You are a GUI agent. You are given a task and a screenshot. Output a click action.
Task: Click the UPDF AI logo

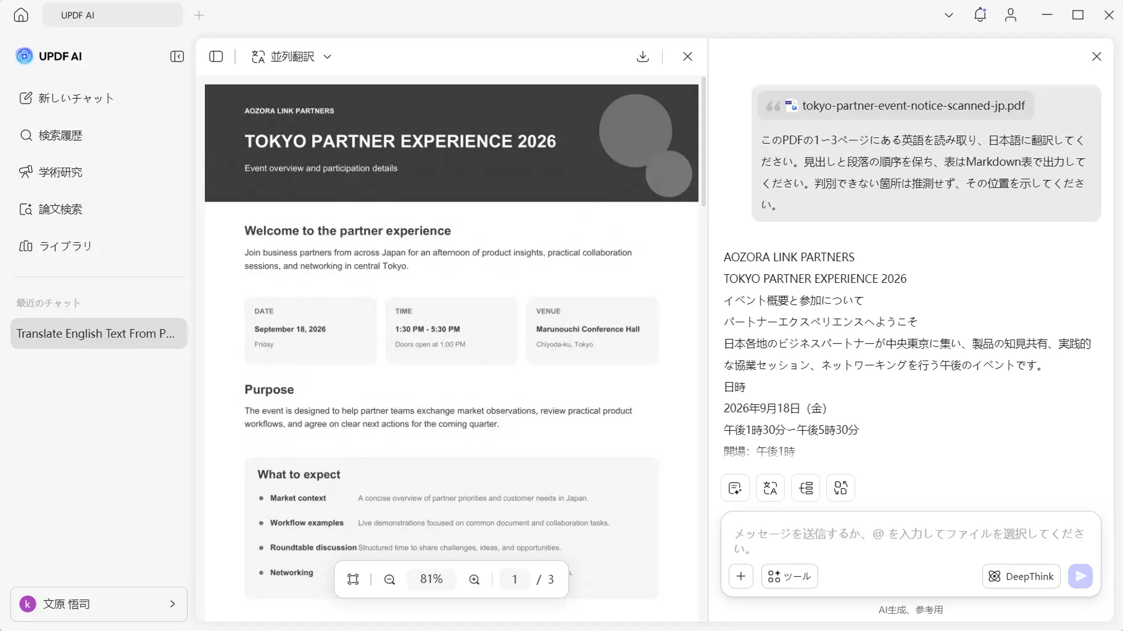point(49,56)
